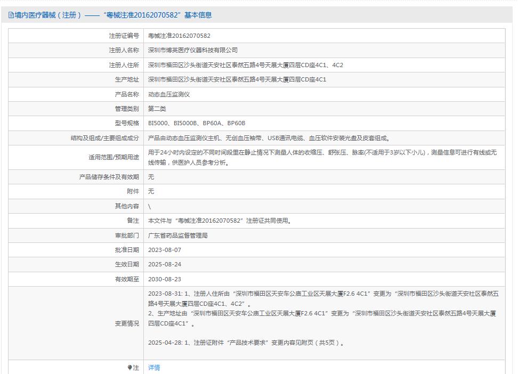Click the management category value 第二类
518x374 pixels.
pos(157,109)
